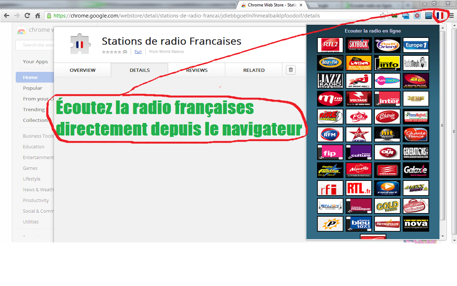Play the RFM radio station
Viewport: 457px width, 286px height.
coord(330,134)
